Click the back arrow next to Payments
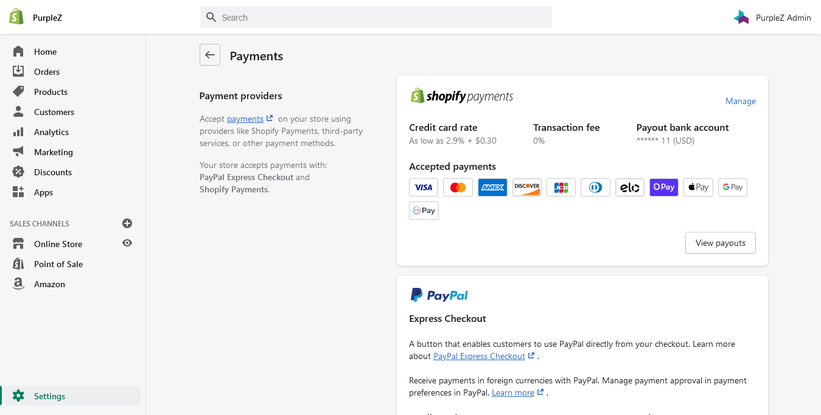The height and width of the screenshot is (415, 821). point(210,55)
